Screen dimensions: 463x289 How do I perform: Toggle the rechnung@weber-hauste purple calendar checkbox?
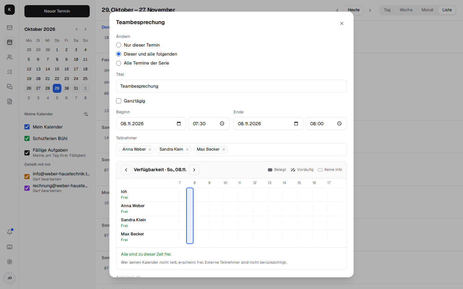click(x=27, y=188)
